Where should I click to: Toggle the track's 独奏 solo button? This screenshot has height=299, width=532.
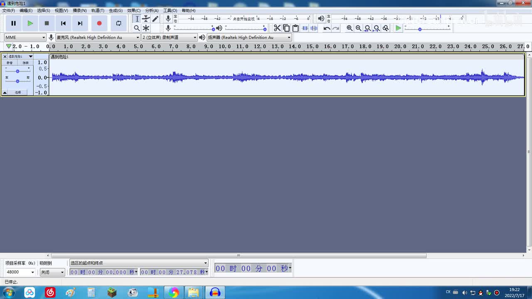point(25,63)
